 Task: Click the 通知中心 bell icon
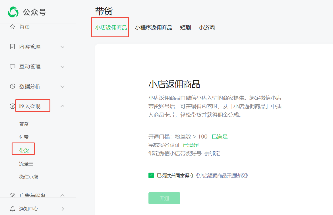13,209
